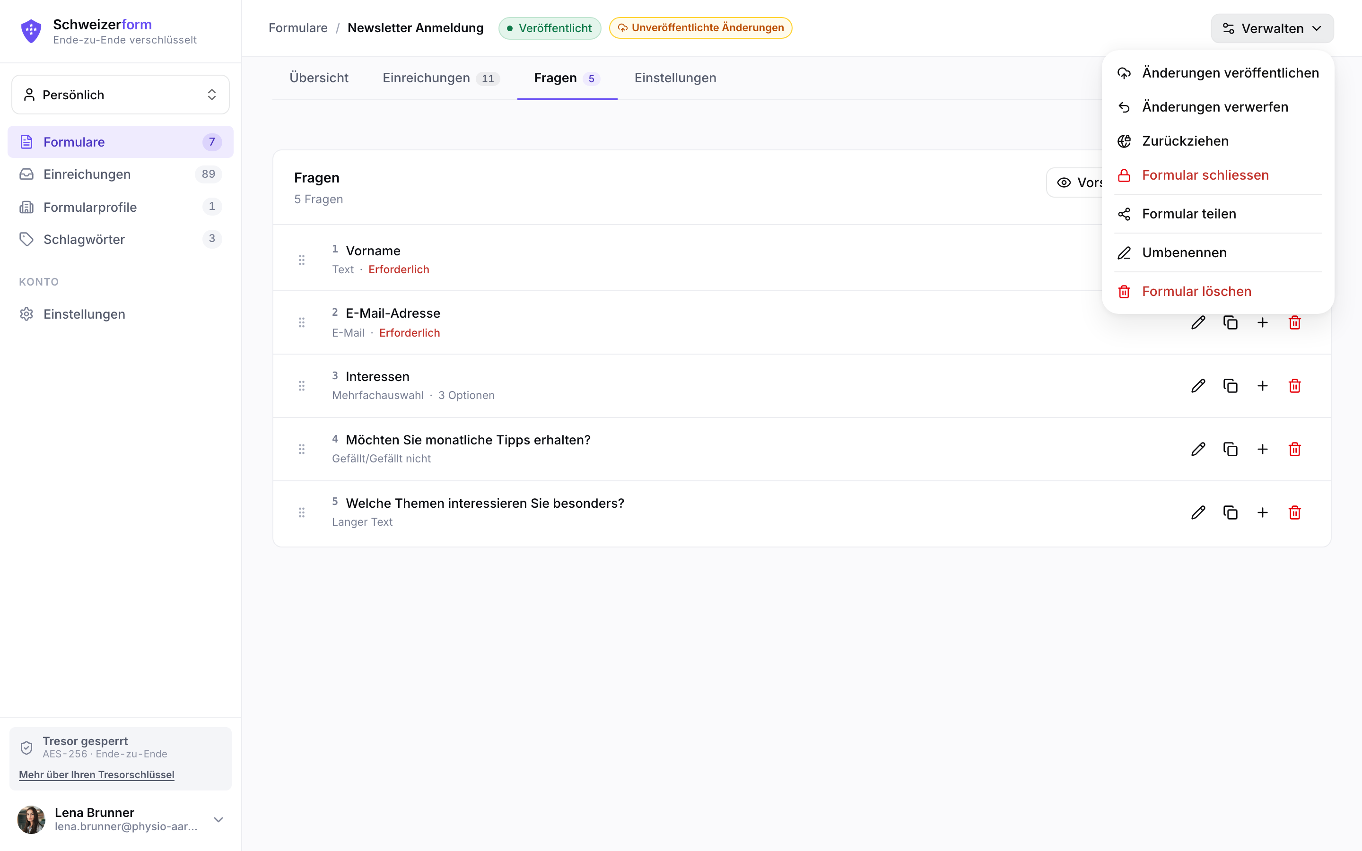Delete the E-Mail-Adresse question
1362x851 pixels.
pos(1294,322)
